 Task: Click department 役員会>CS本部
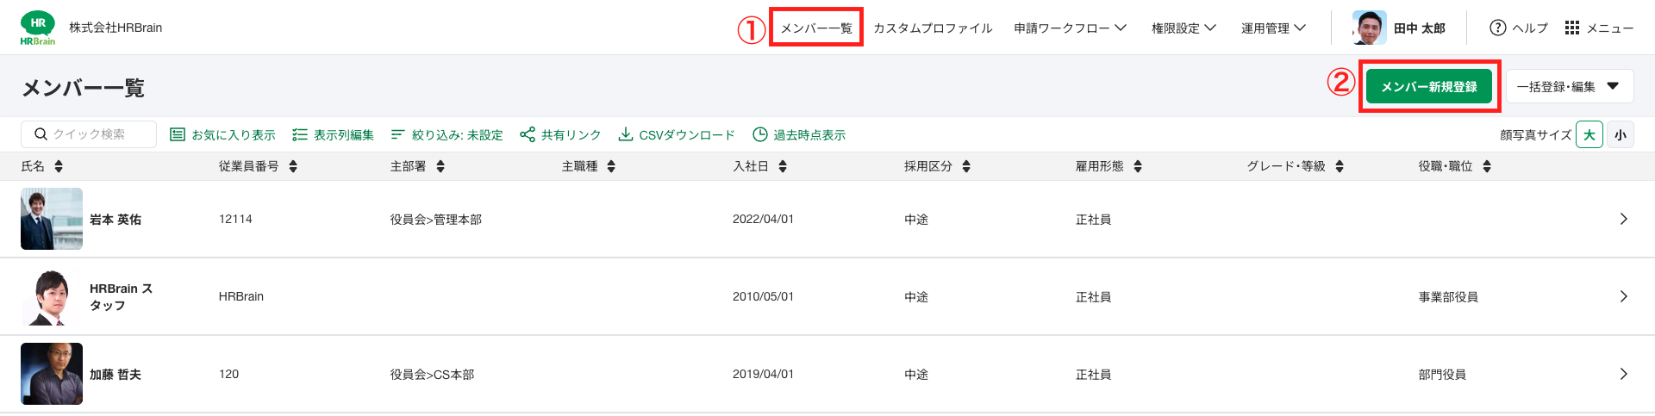432,375
